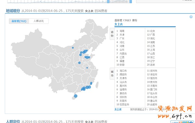Move the timeline's left range handle
The width and height of the screenshot is (195, 123).
coord(108,2)
